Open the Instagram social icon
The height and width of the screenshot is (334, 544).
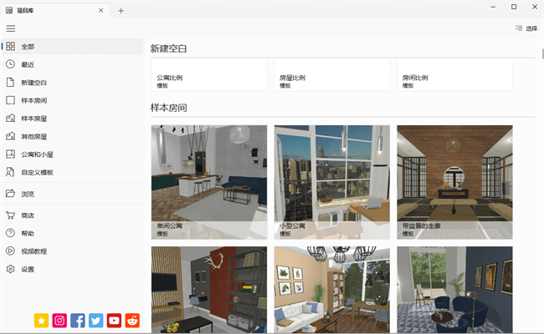[59, 321]
